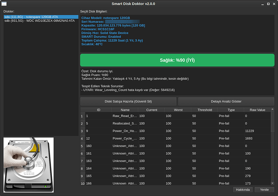Click the green Sağlık %90 health bar
The width and height of the screenshot is (278, 196).
coord(177,60)
